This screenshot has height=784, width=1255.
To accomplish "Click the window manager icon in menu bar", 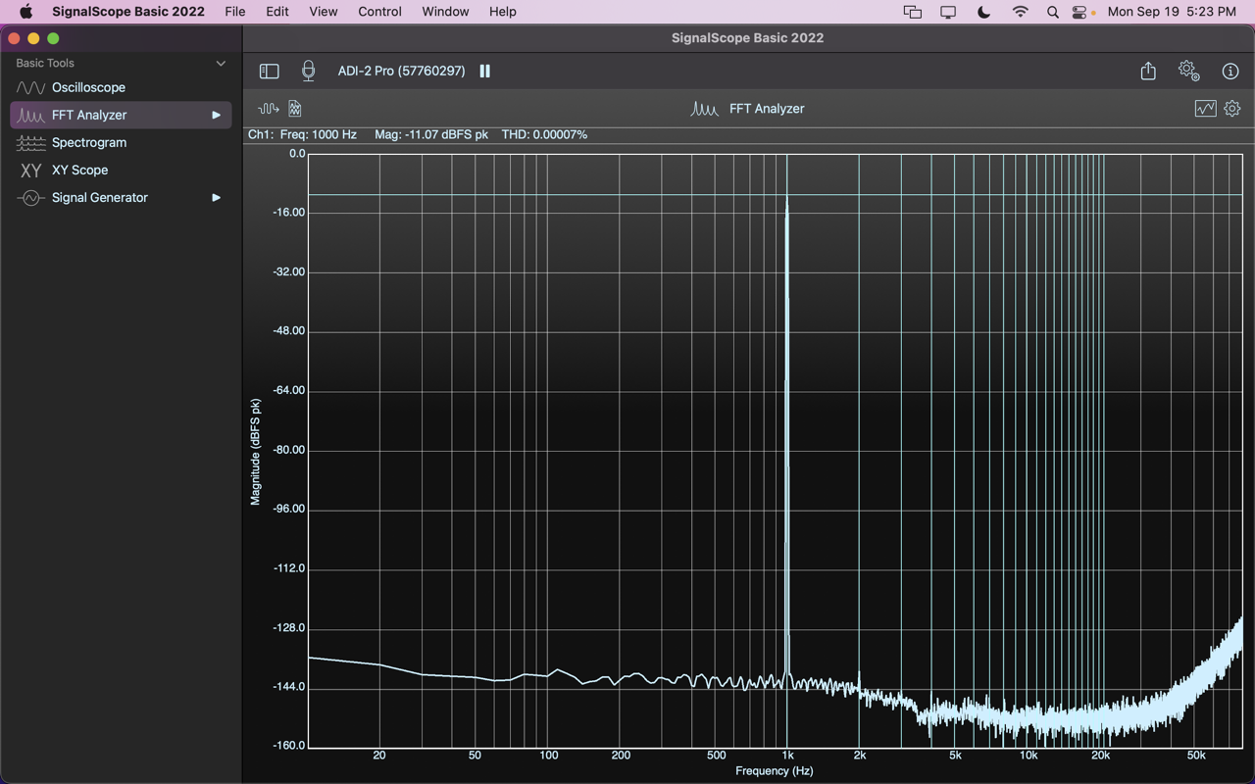I will tap(912, 12).
